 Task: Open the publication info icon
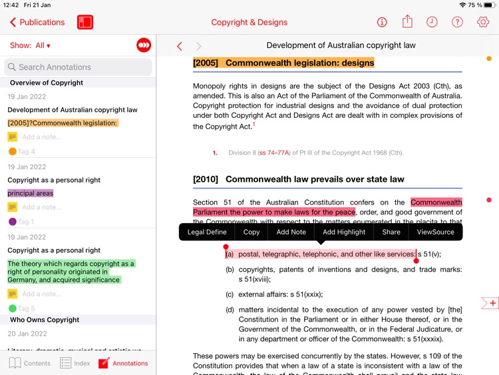382,22
